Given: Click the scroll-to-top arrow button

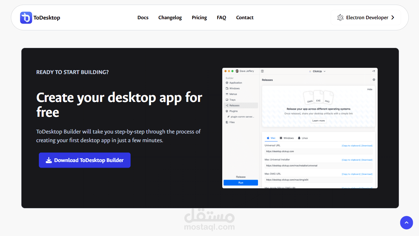Looking at the screenshot, I should point(407,223).
